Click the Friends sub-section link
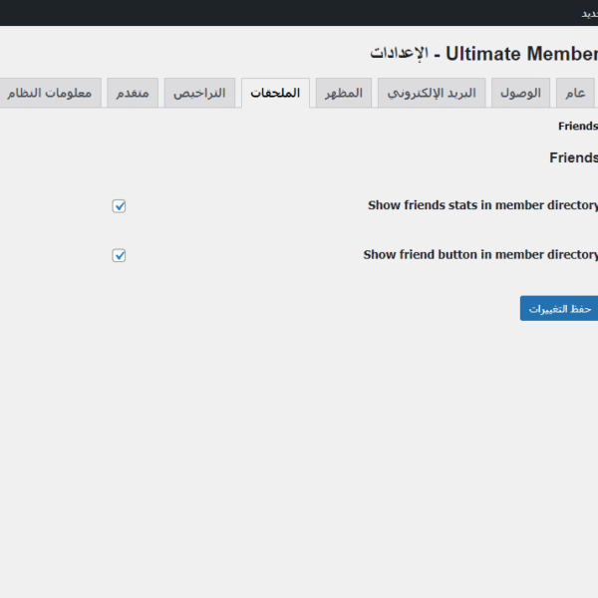Viewport: 598px width, 598px height. pos(578,126)
